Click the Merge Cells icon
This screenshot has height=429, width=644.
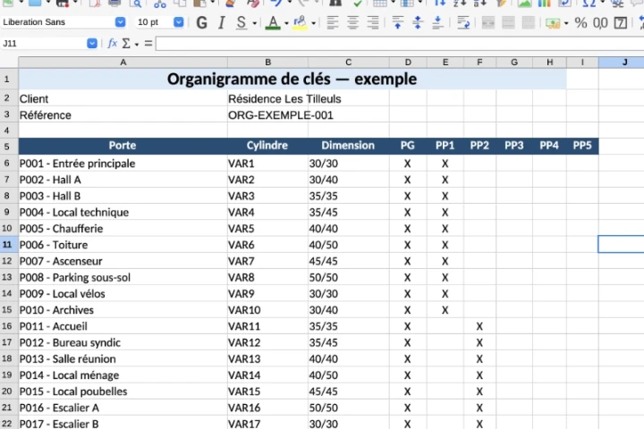[x=508, y=22]
